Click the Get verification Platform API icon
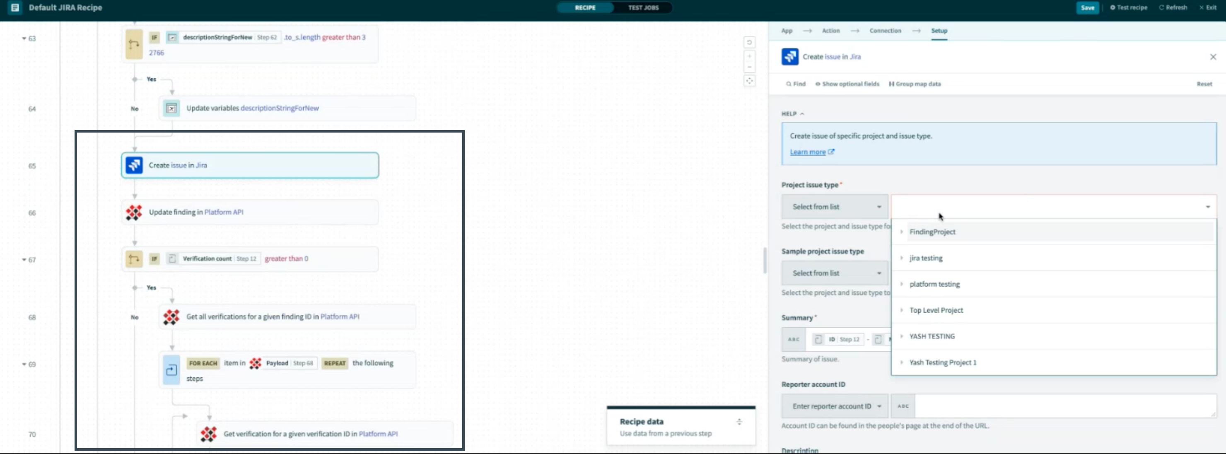1226x454 pixels. 207,434
